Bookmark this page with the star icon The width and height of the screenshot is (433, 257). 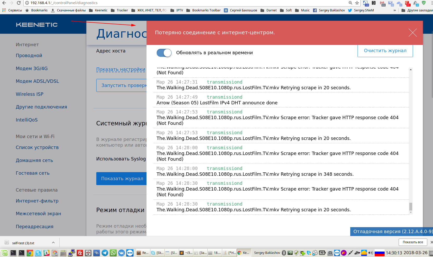(x=357, y=3)
